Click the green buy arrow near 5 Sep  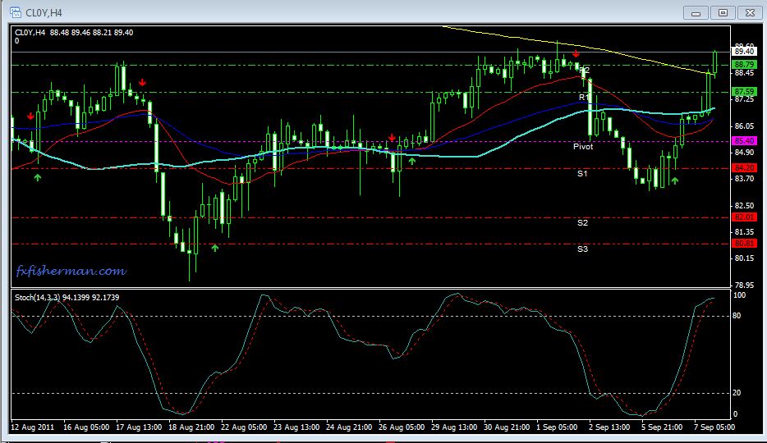675,180
